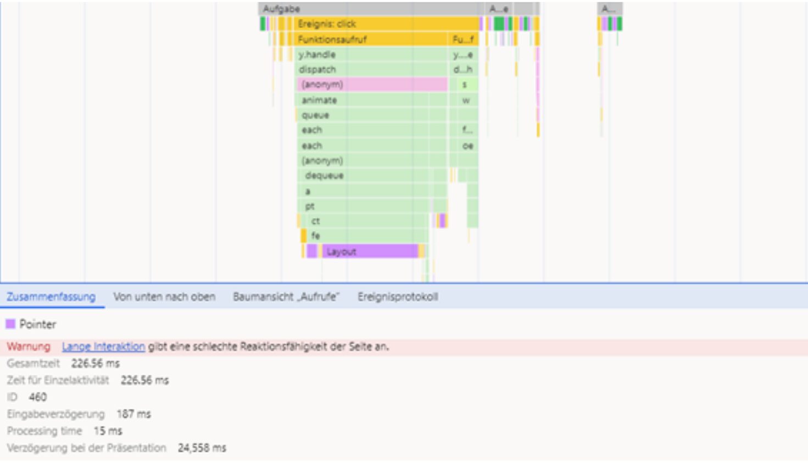Click the warning text 'gibt eine schlechte Reaktionsfähigkeit'

238,347
